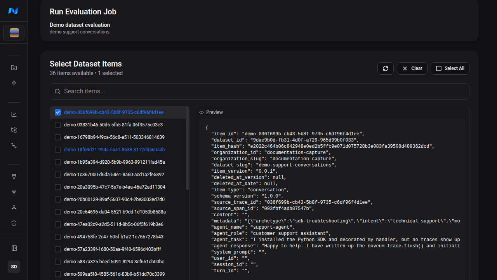This screenshot has width=497, height=280.
Task: Open the route traces icon in sidebar
Action: 14,145
